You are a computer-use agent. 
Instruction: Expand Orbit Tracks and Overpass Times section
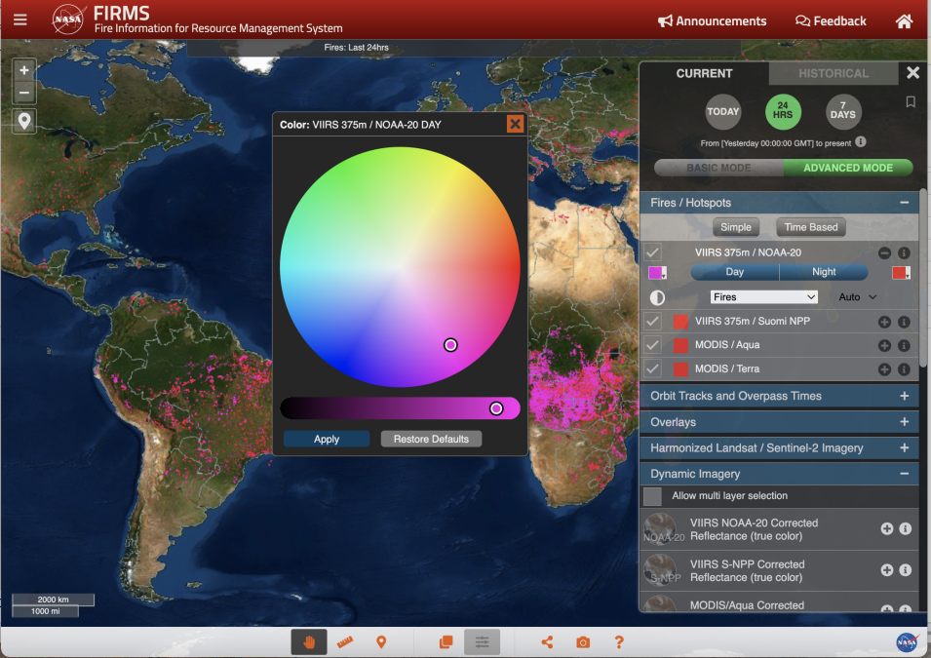904,396
